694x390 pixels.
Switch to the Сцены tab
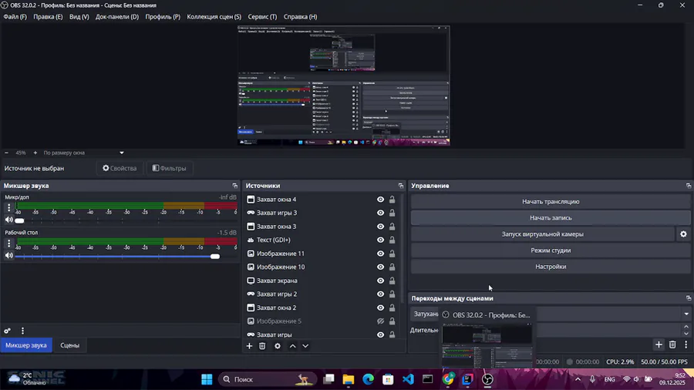coord(70,345)
